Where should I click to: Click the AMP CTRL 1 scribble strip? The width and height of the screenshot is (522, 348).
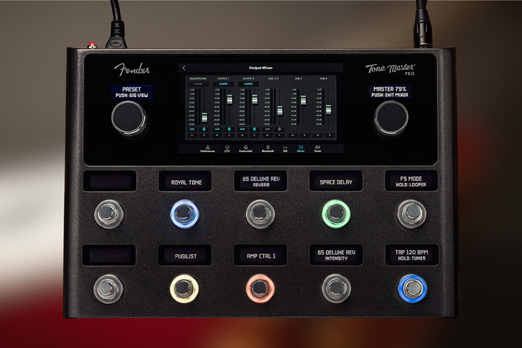pos(260,255)
